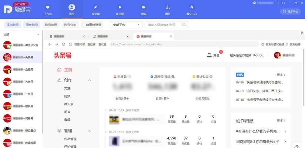Click the toutiao URL address bar

[184, 44]
